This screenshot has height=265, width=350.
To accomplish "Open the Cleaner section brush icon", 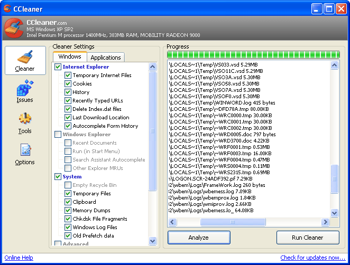I will (x=24, y=57).
